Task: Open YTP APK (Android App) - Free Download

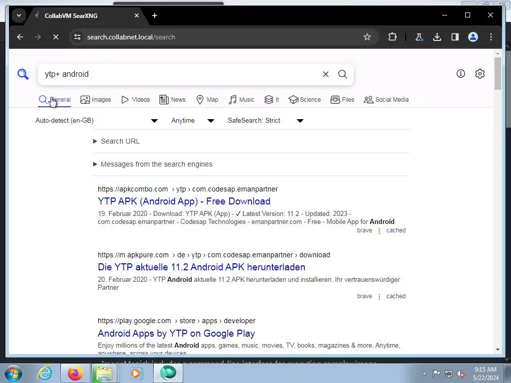Action: click(184, 201)
